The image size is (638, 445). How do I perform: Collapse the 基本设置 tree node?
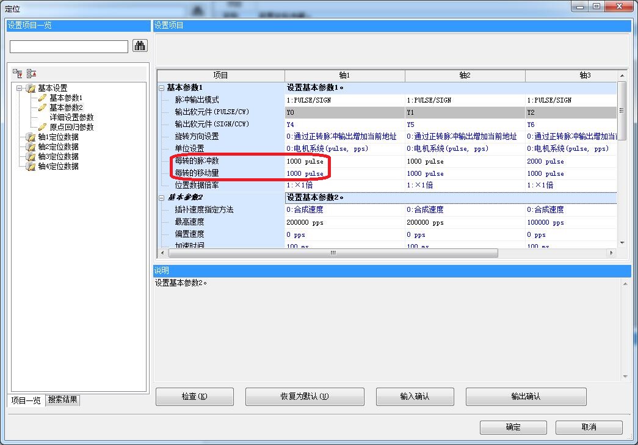(x=20, y=88)
